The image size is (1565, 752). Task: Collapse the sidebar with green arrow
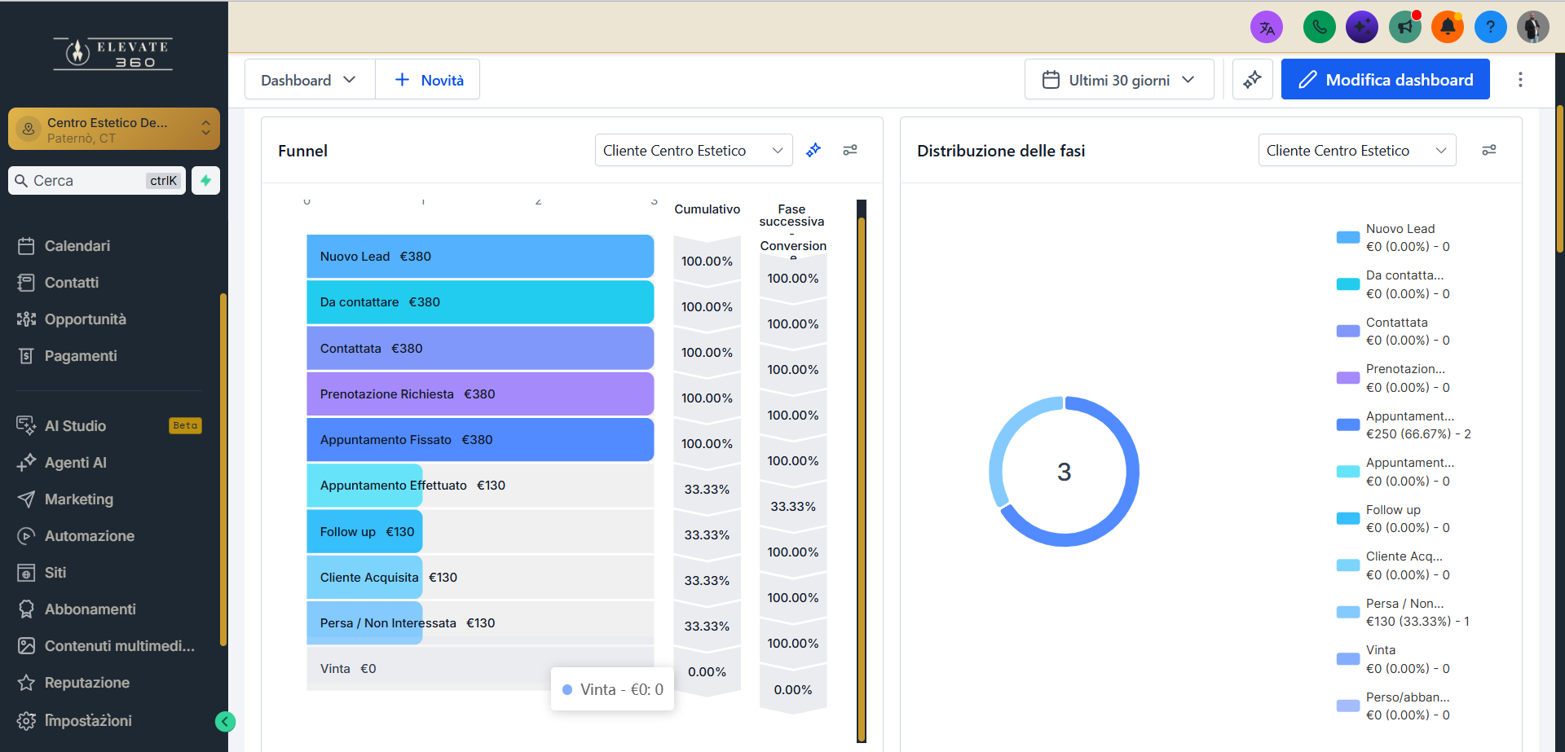[225, 721]
